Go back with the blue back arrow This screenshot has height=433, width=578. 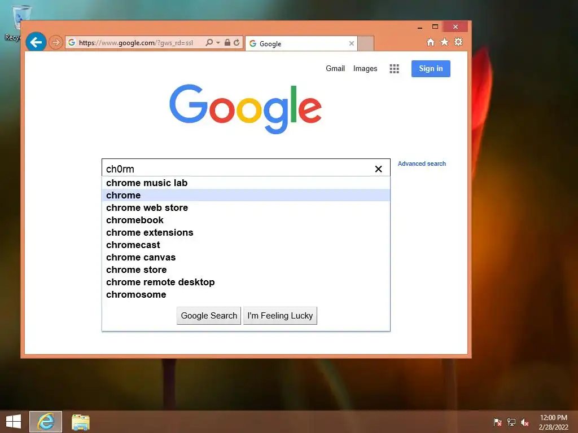coord(36,42)
